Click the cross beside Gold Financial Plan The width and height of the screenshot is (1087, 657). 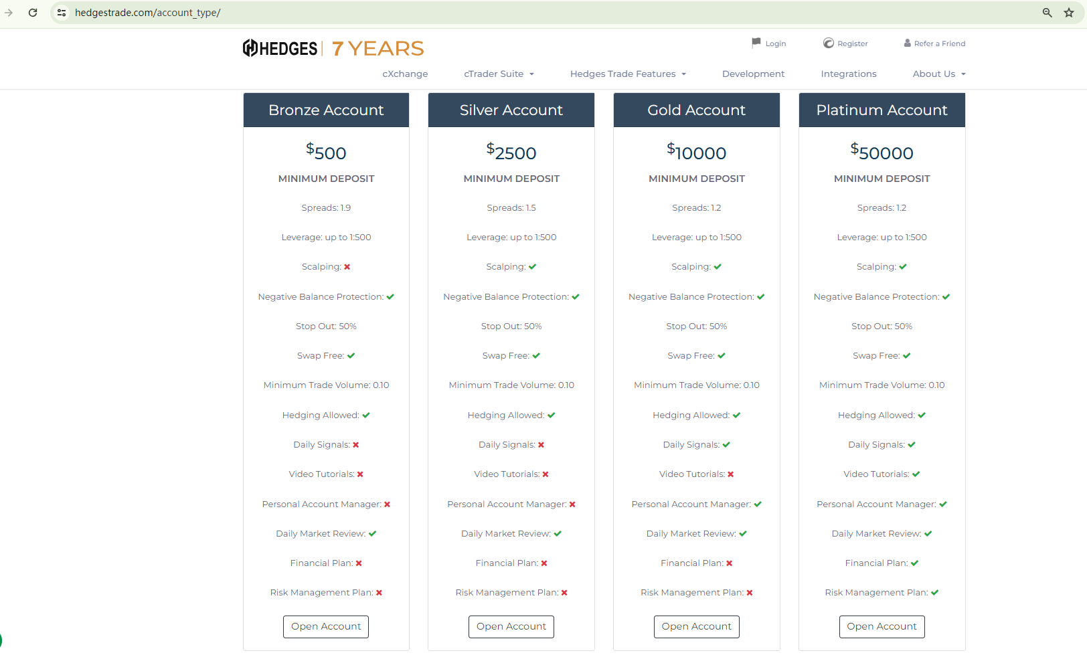click(730, 563)
